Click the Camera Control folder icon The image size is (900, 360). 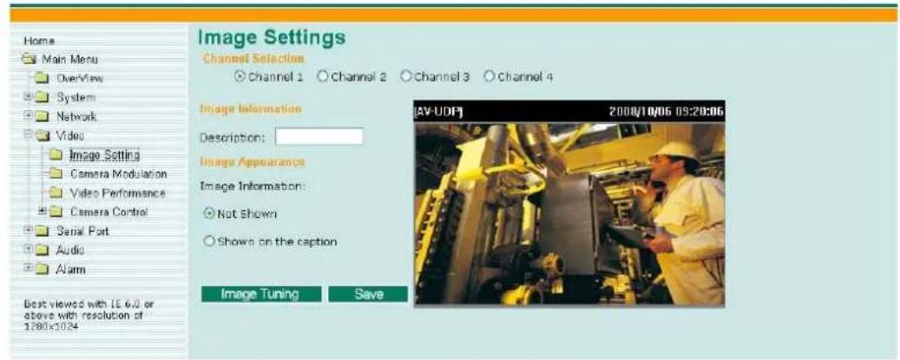(55, 213)
